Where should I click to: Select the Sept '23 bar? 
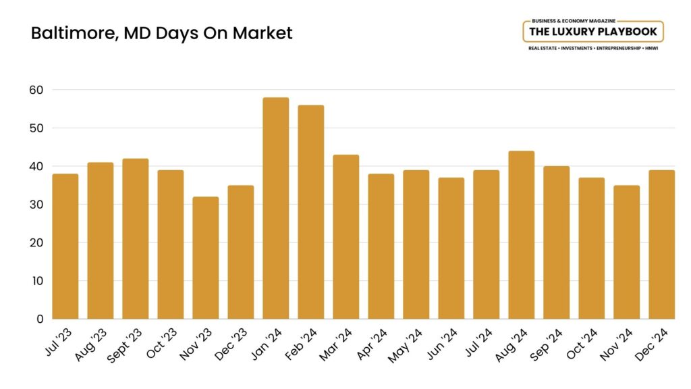pyautogui.click(x=135, y=238)
